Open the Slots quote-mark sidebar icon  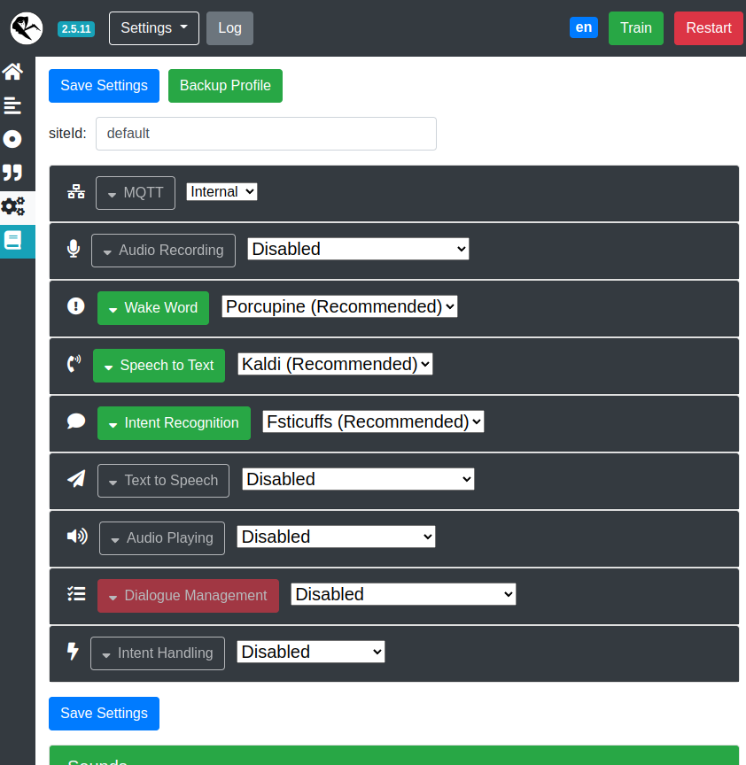point(12,173)
